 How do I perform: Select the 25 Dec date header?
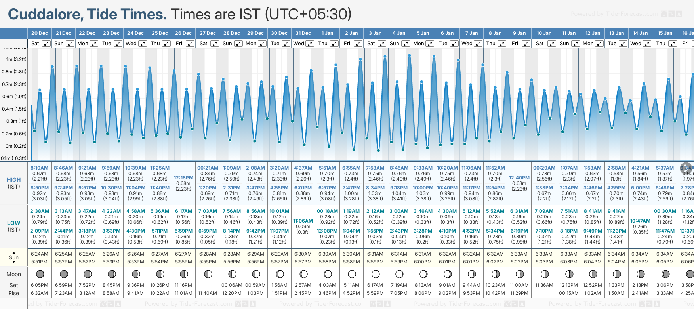(160, 33)
